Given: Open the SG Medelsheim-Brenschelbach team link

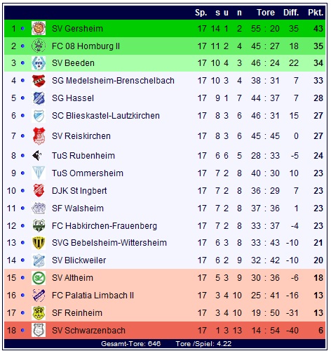Looking at the screenshot, I should coord(113,81).
